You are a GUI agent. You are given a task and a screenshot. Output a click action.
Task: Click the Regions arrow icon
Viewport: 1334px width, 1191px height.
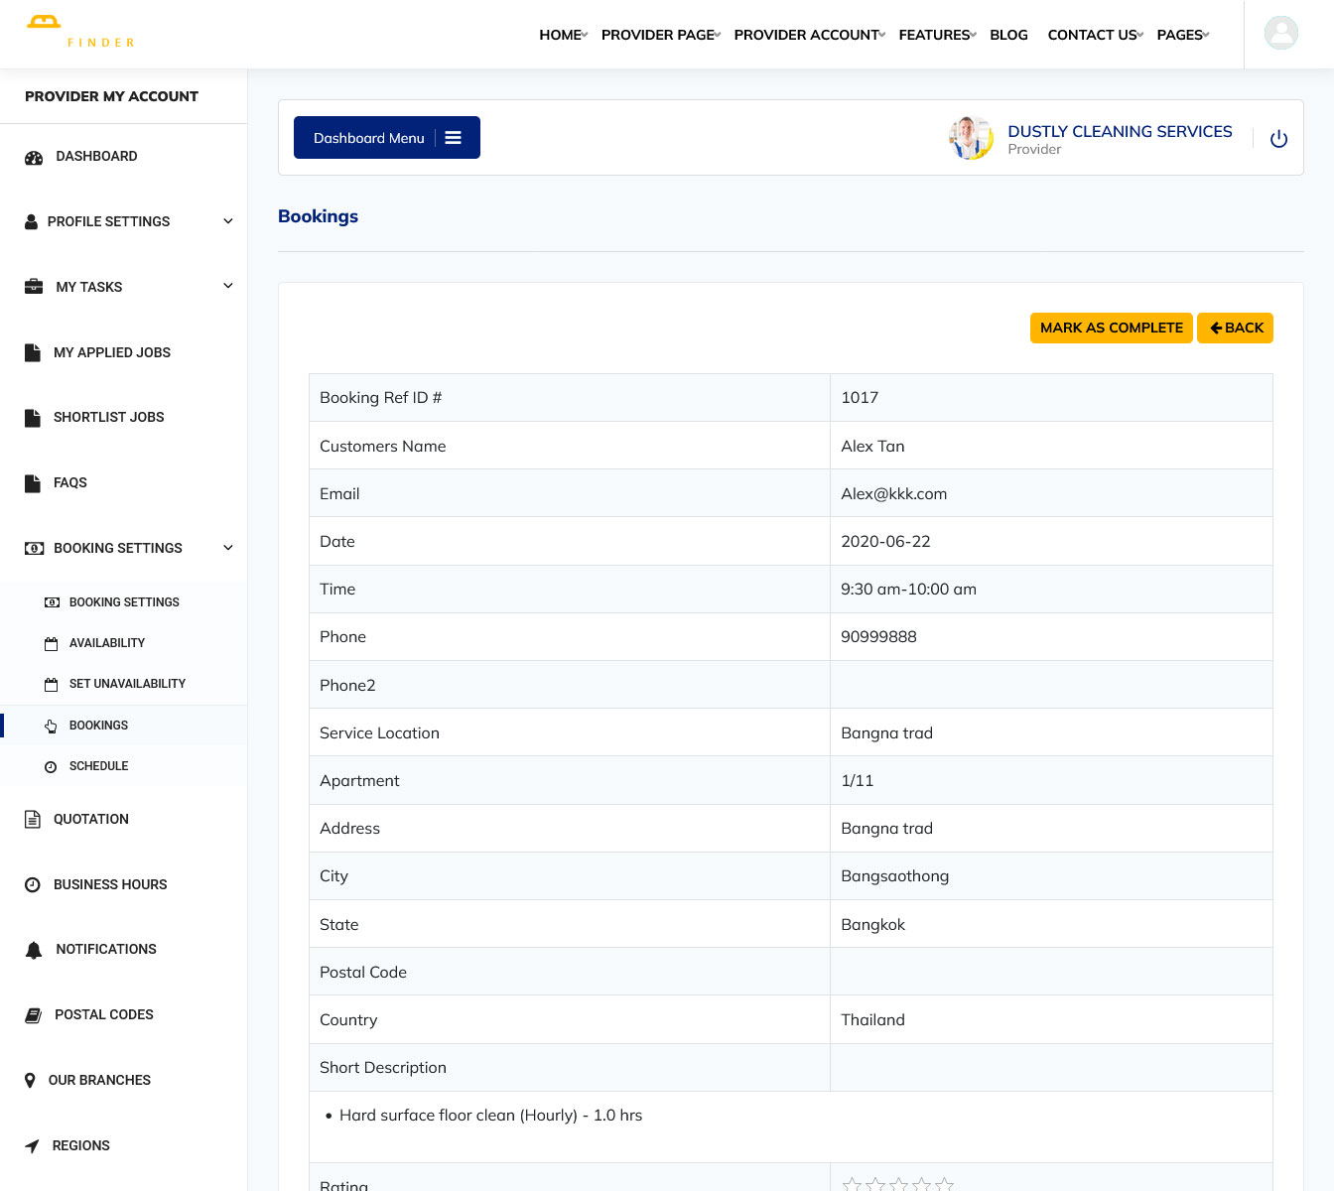(x=32, y=1146)
